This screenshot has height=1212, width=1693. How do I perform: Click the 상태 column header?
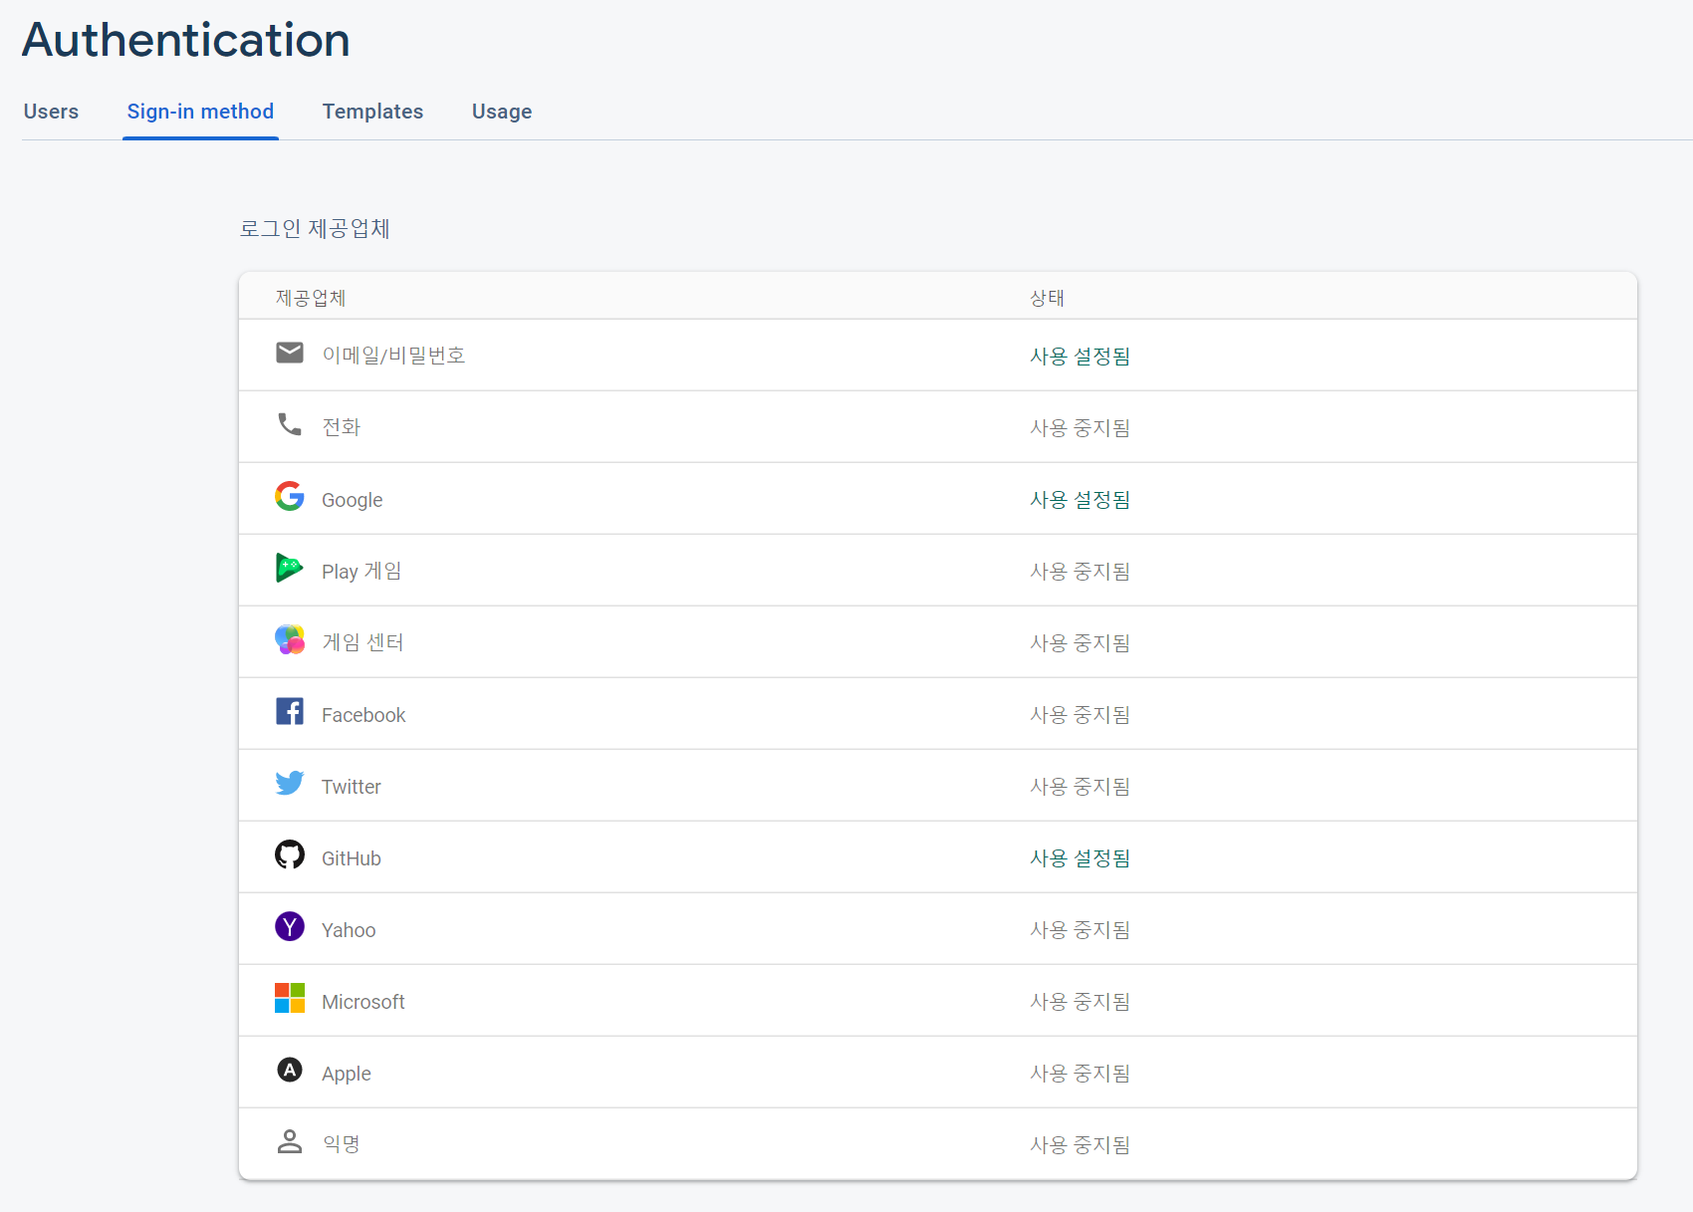click(x=1047, y=298)
